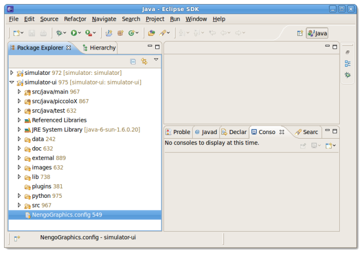Open the Project menu

point(155,19)
